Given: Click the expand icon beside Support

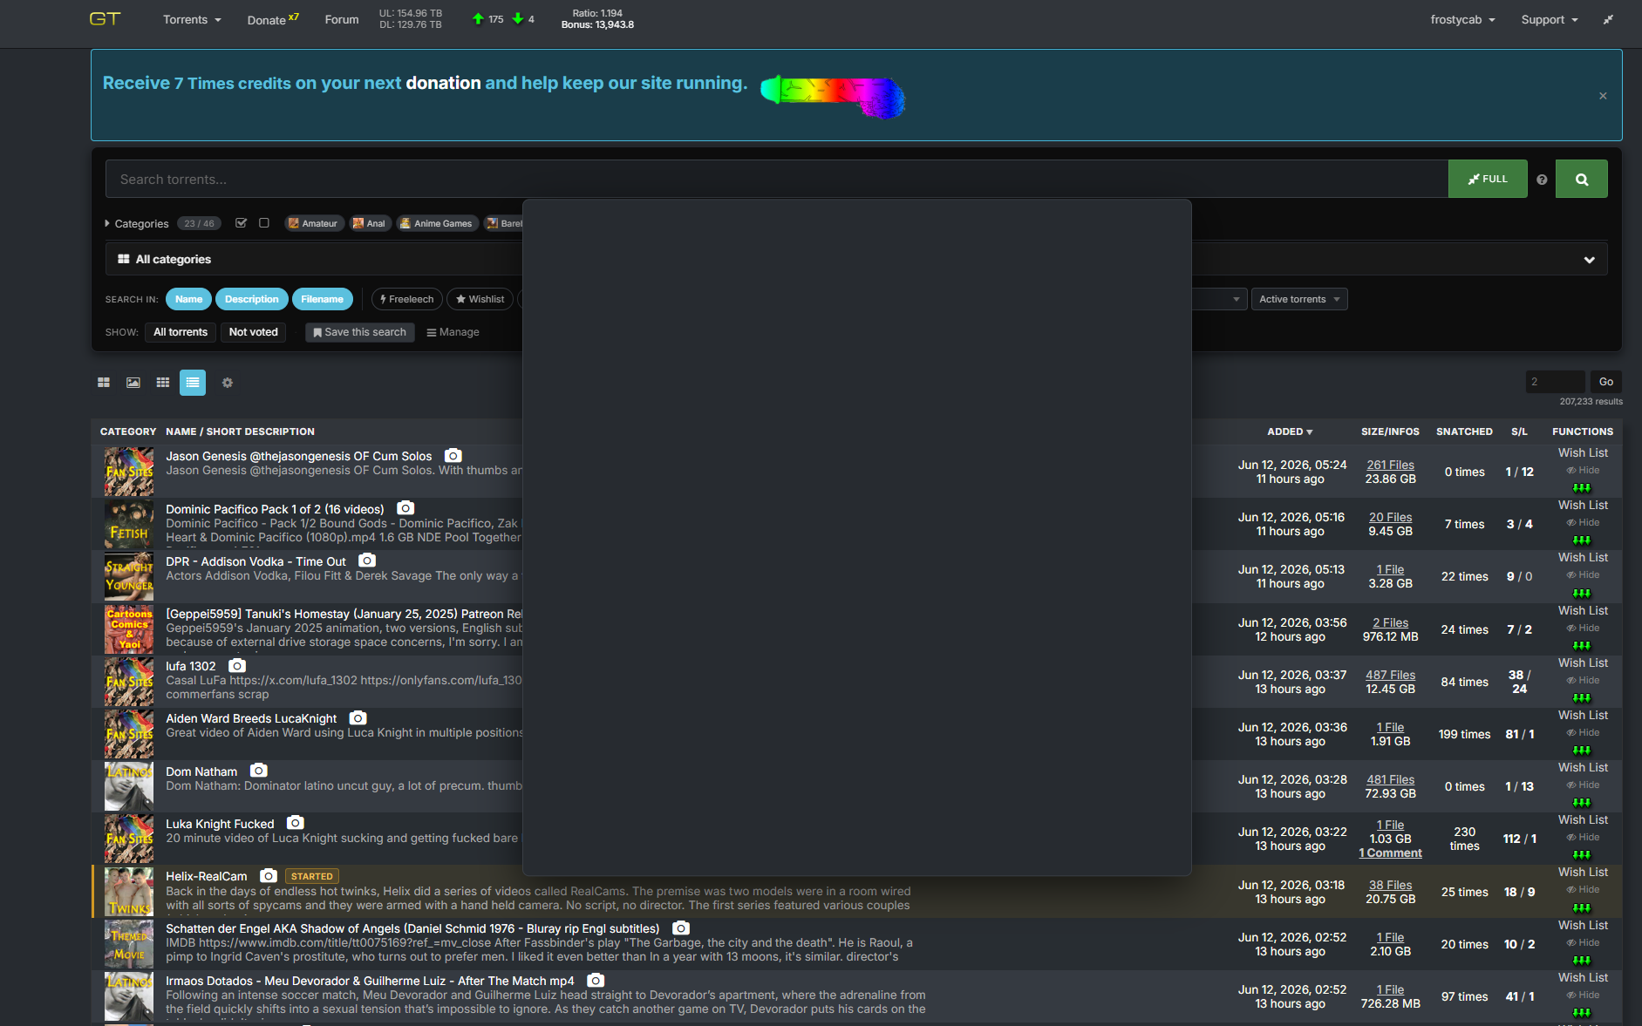Looking at the screenshot, I should click(x=1608, y=19).
